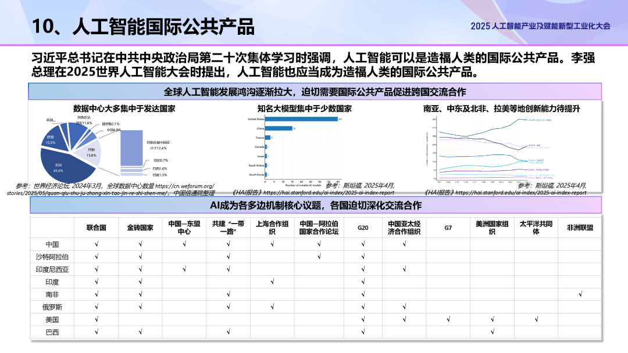The image size is (628, 353).
Task: Select the 非洲联盟 column header
Action: [x=580, y=228]
